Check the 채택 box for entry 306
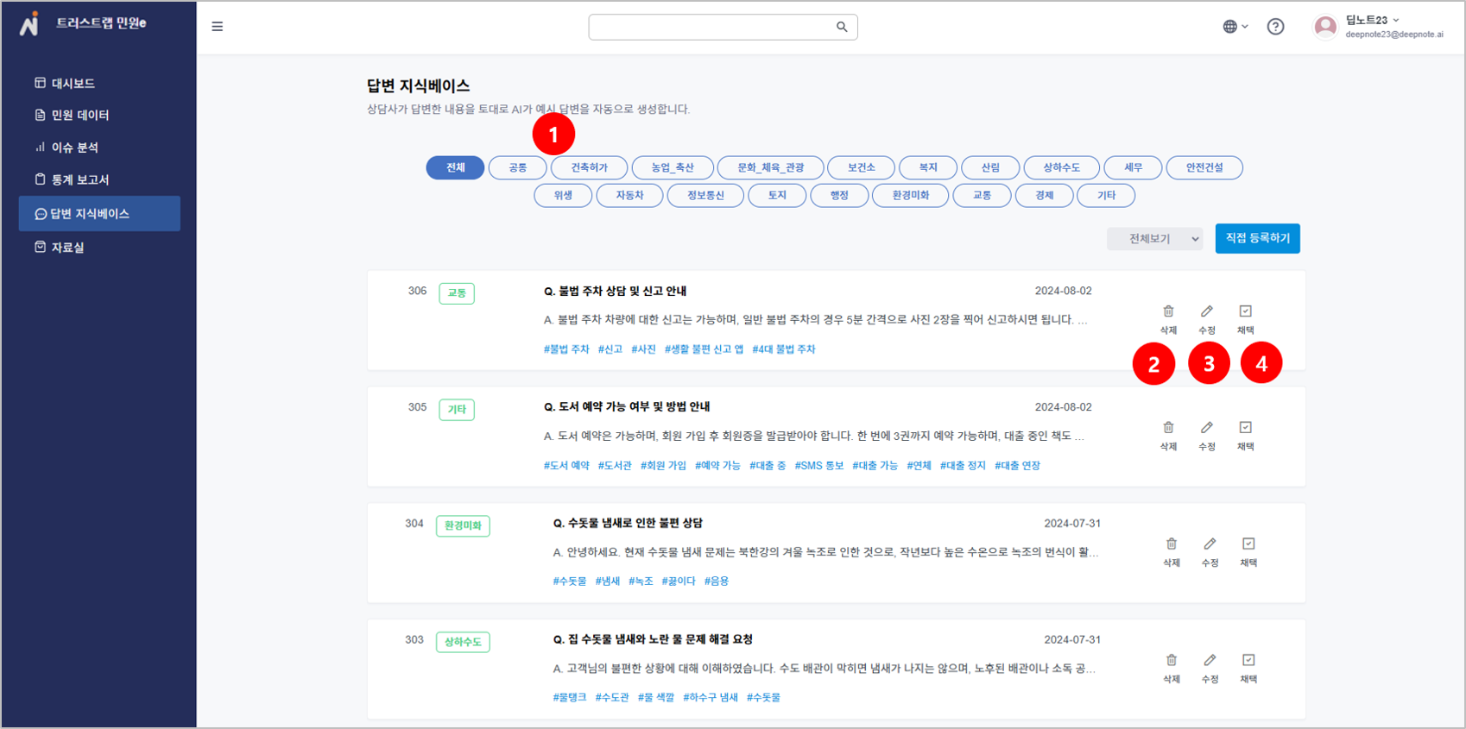The height and width of the screenshot is (729, 1466). coord(1246,311)
